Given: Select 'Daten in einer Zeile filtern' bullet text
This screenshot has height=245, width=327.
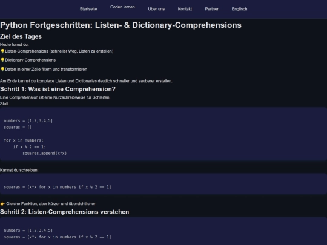Looking at the screenshot, I should [x=46, y=70].
